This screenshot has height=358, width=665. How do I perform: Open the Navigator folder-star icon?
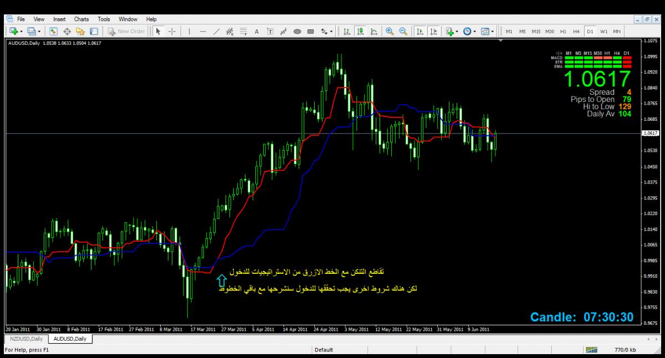click(80, 32)
